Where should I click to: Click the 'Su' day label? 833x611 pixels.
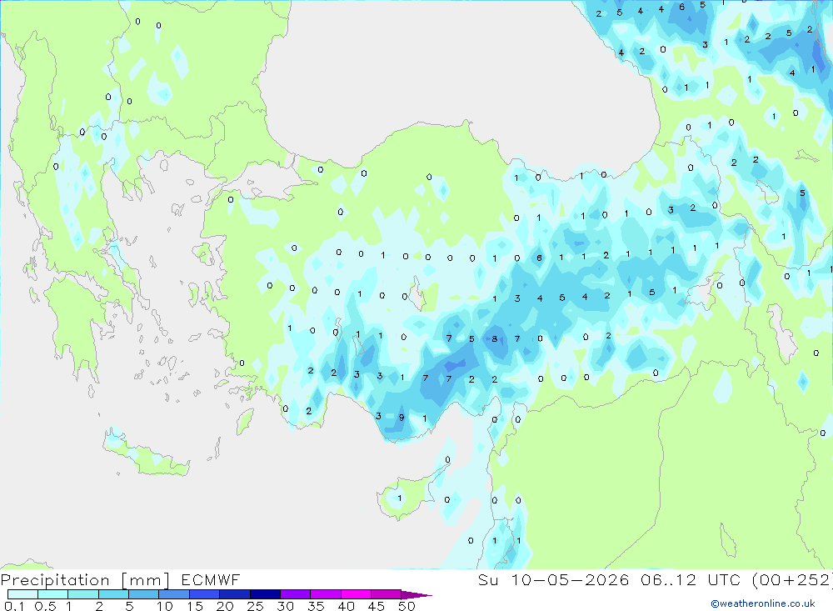pyautogui.click(x=488, y=579)
